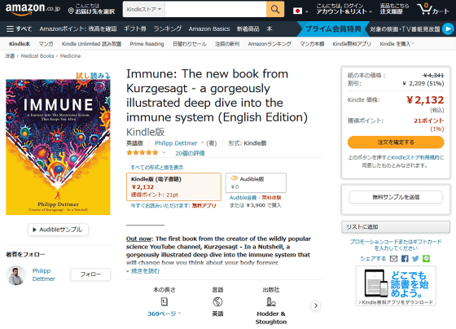Open the すべて hamburger menu

tap(19, 29)
